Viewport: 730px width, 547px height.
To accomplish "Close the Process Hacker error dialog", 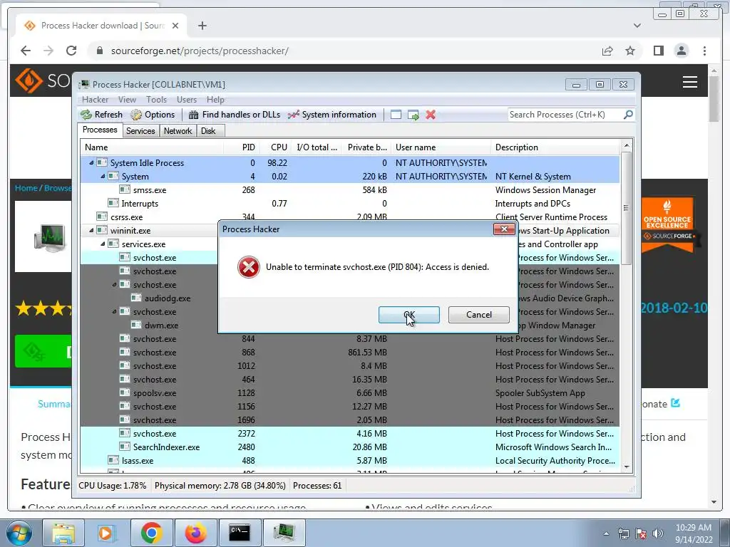I will click(504, 229).
